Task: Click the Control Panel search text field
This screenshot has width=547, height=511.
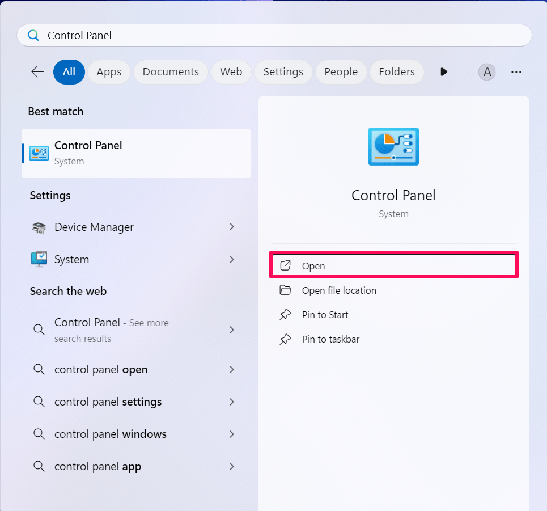Action: pyautogui.click(x=274, y=35)
